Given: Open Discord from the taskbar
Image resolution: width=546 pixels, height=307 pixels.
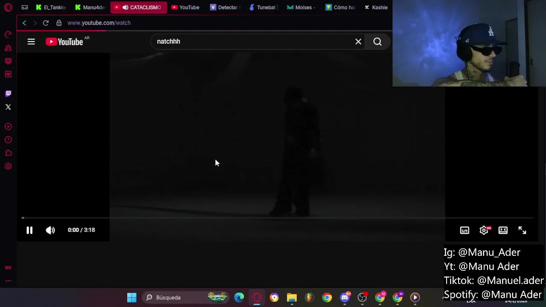Looking at the screenshot, I should click(345, 298).
